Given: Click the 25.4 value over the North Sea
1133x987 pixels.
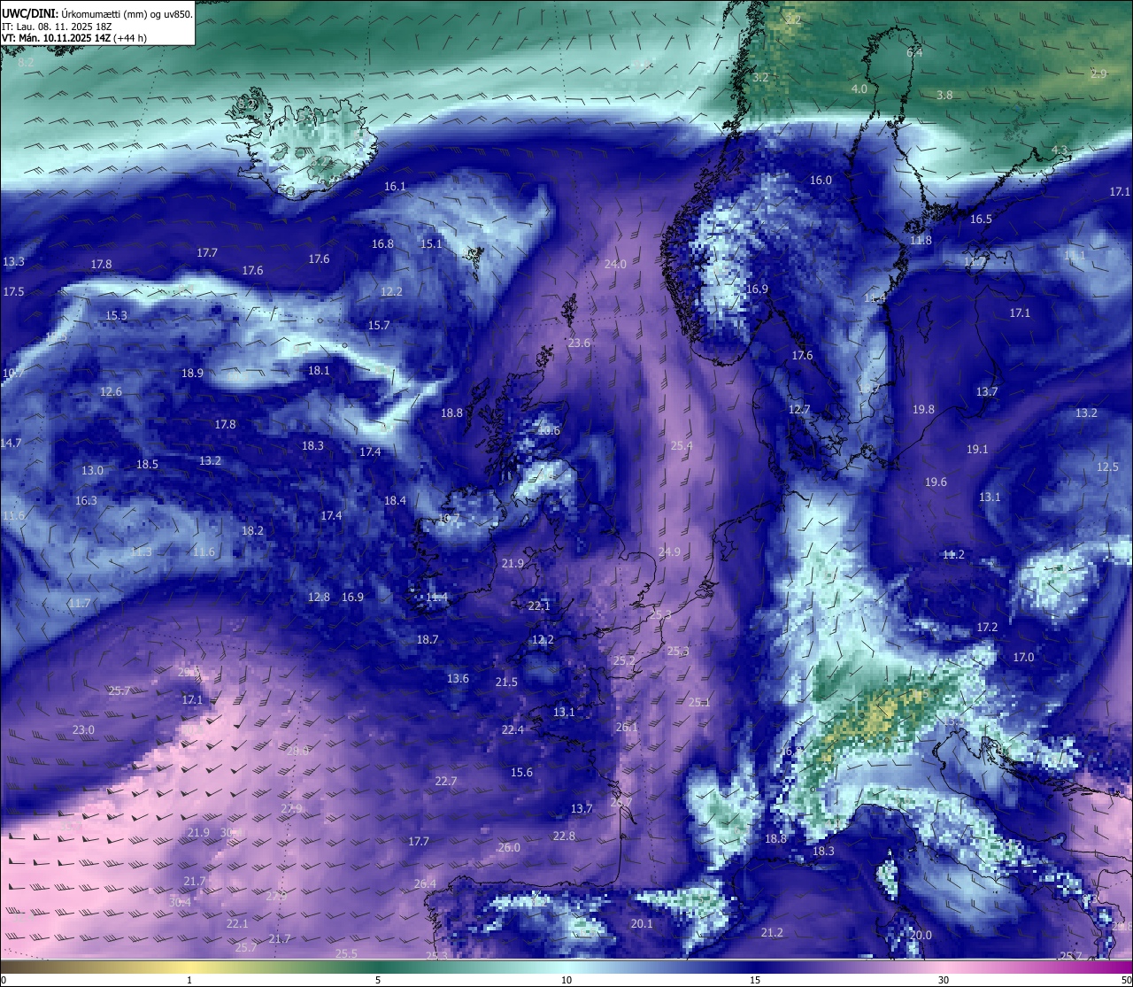Looking at the screenshot, I should [682, 445].
